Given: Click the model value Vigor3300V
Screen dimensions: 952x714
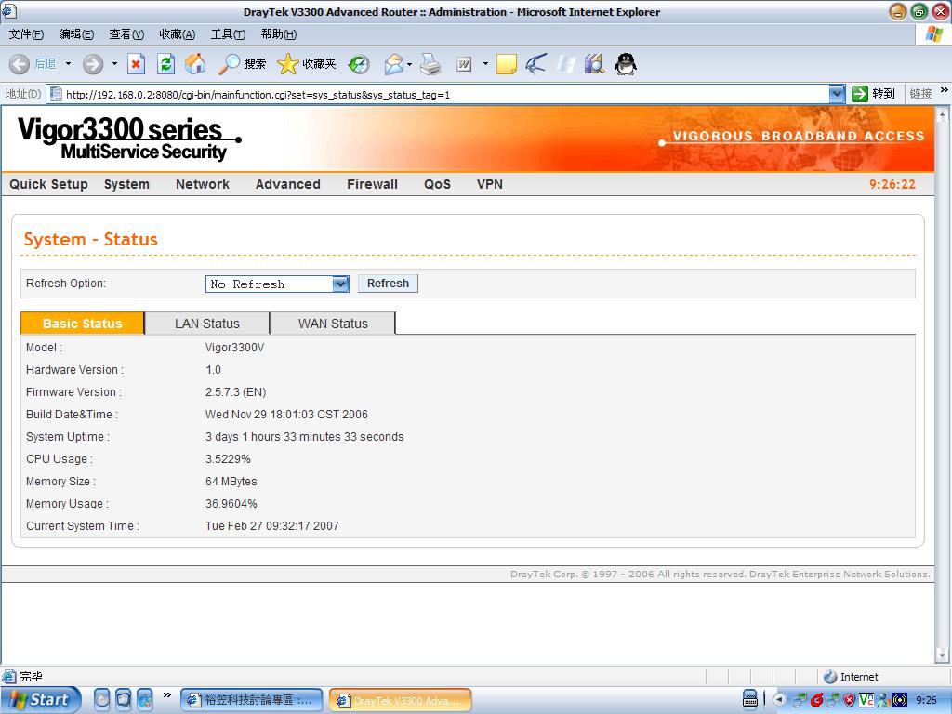Looking at the screenshot, I should [x=235, y=348].
